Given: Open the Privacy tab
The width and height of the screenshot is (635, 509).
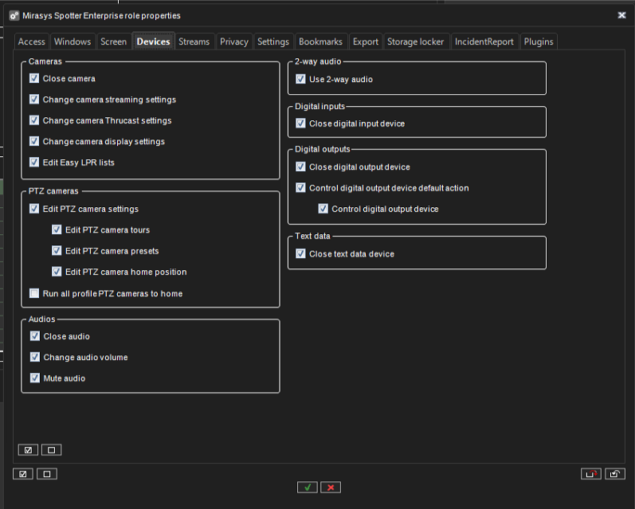Looking at the screenshot, I should pyautogui.click(x=234, y=41).
